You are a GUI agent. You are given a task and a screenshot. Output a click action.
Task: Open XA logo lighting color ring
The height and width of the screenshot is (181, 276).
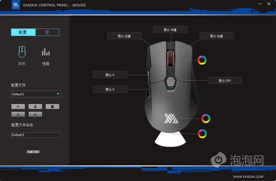206,118
